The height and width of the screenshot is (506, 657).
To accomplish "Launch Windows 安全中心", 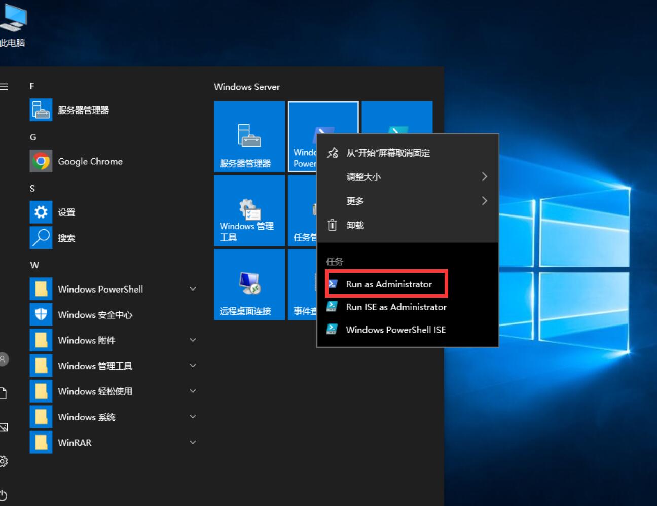I will point(95,315).
